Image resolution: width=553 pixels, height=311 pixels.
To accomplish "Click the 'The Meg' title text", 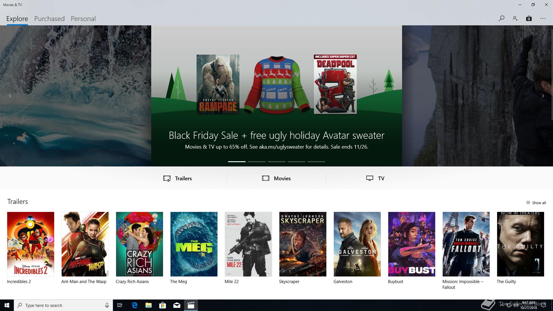I will [179, 282].
